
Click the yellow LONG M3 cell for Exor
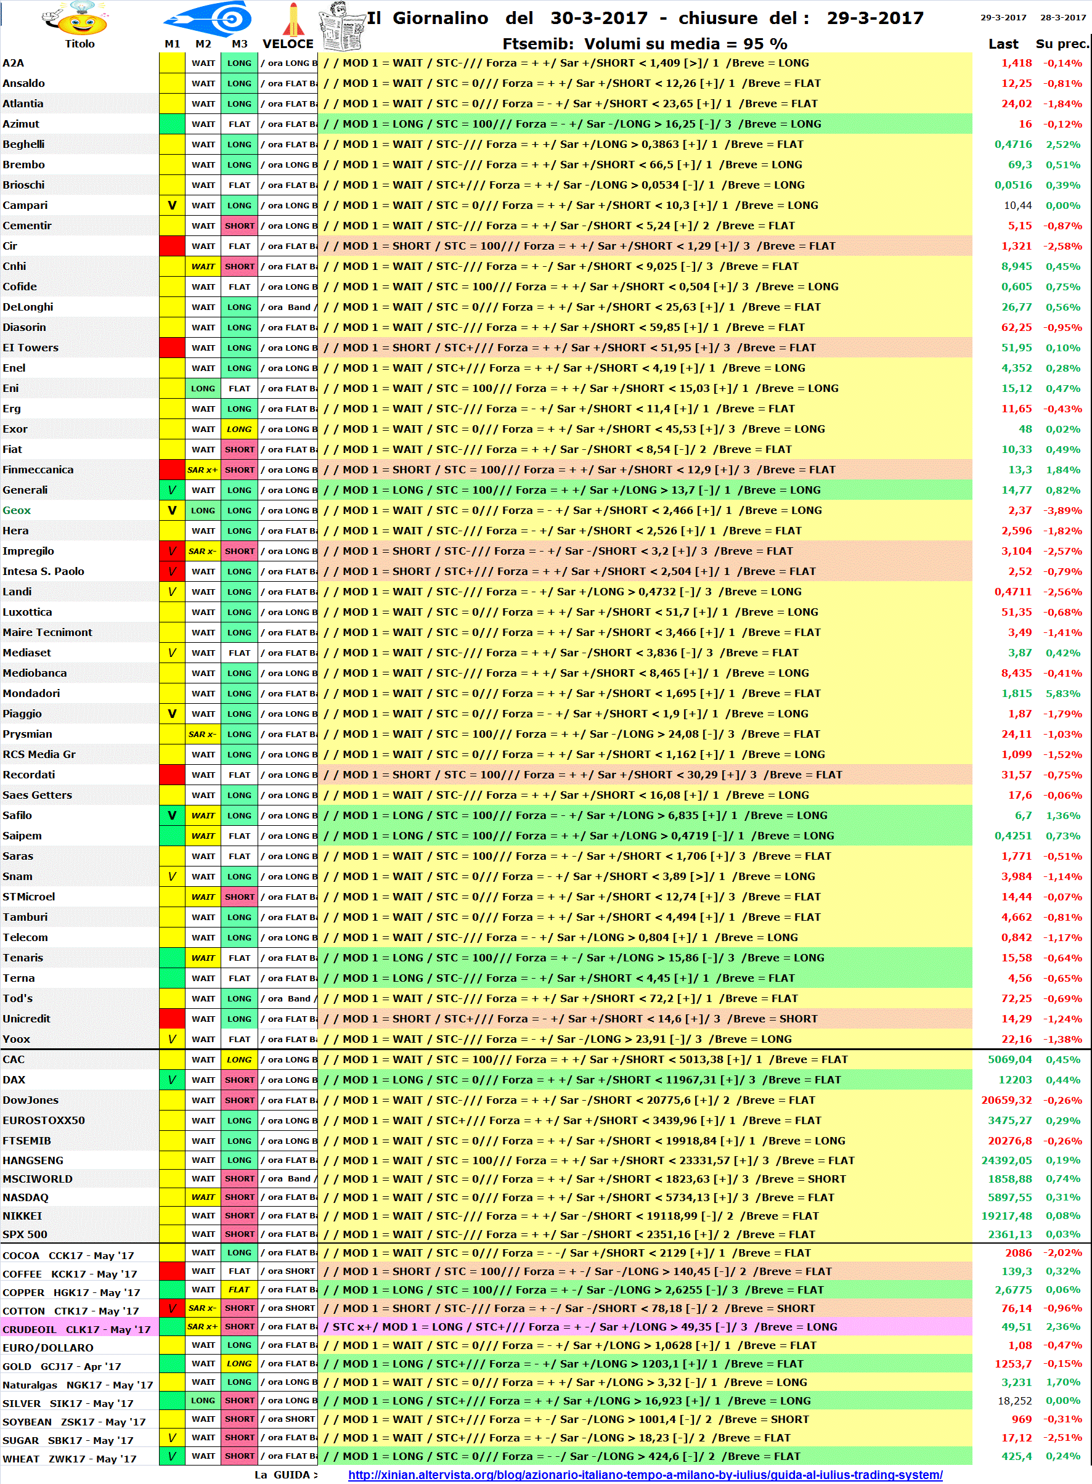(239, 429)
